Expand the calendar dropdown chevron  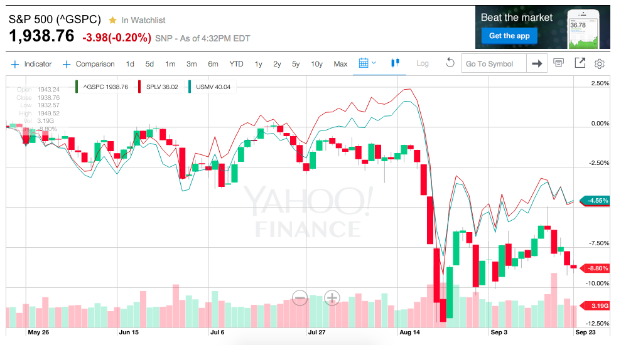point(374,63)
